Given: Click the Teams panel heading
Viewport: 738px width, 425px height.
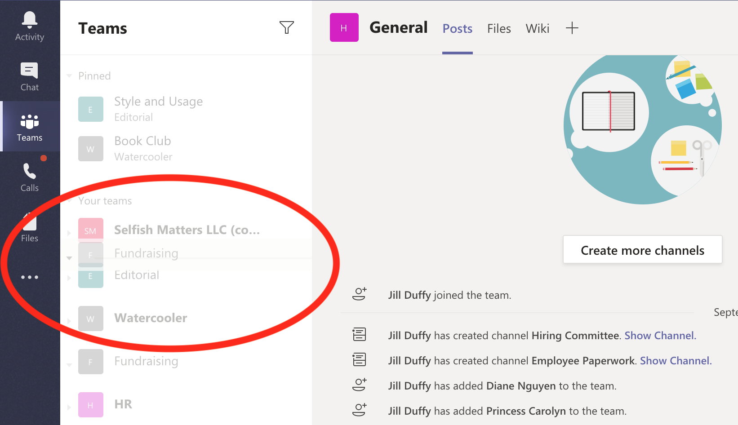Looking at the screenshot, I should click(x=102, y=28).
